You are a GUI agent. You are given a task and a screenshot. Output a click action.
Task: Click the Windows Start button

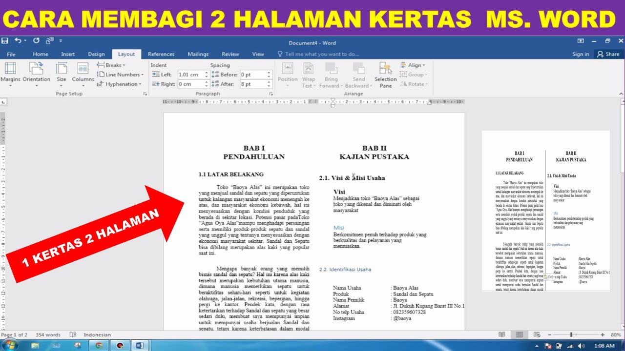point(10,345)
